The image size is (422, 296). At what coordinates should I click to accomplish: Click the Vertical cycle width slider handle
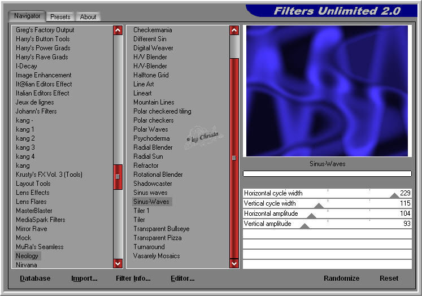tap(319, 206)
